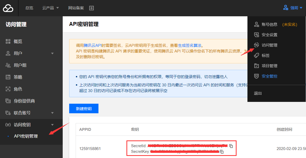Click the 标签 tag icon in menu
The height and width of the screenshot is (158, 306).
257,55
